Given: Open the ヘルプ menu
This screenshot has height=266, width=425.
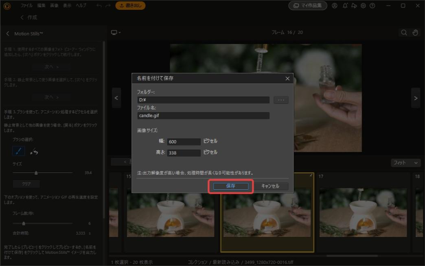Looking at the screenshot, I should [x=81, y=6].
